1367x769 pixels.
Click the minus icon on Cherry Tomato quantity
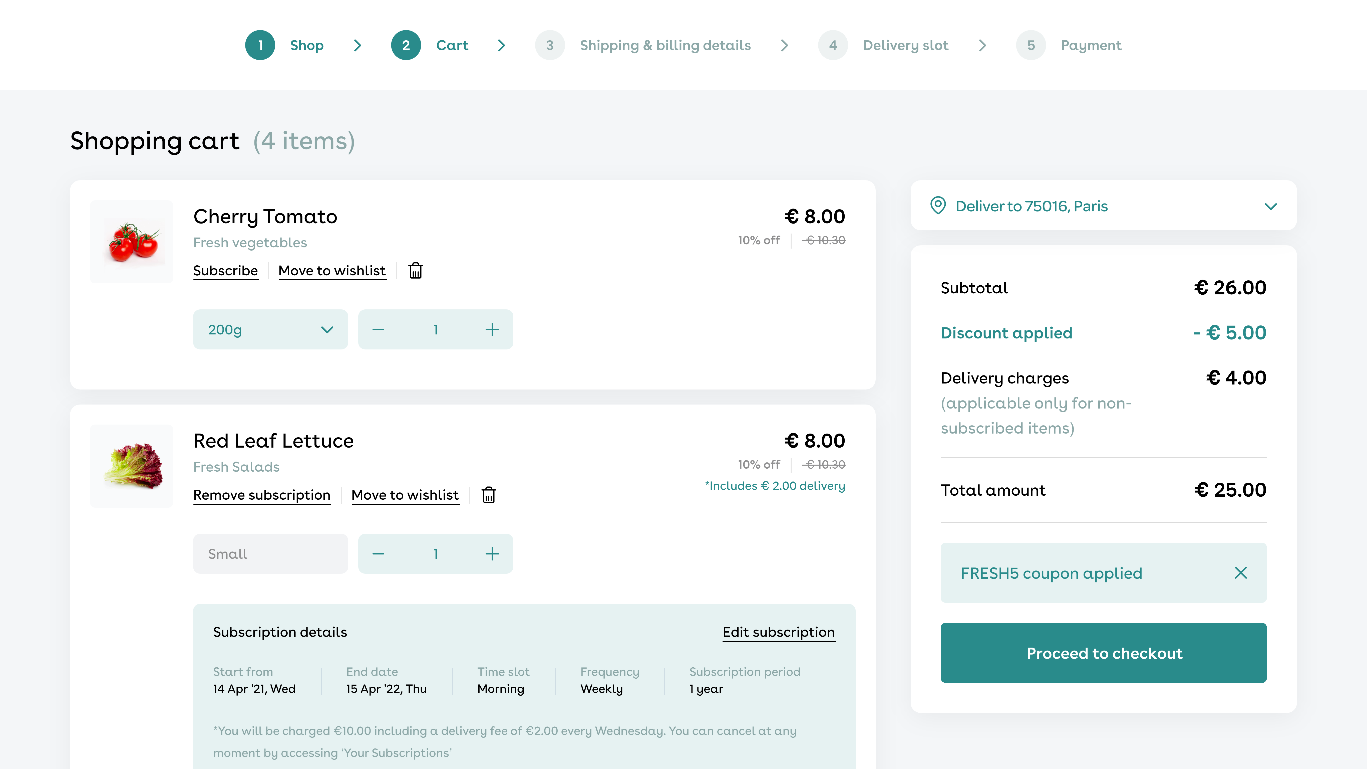point(379,330)
